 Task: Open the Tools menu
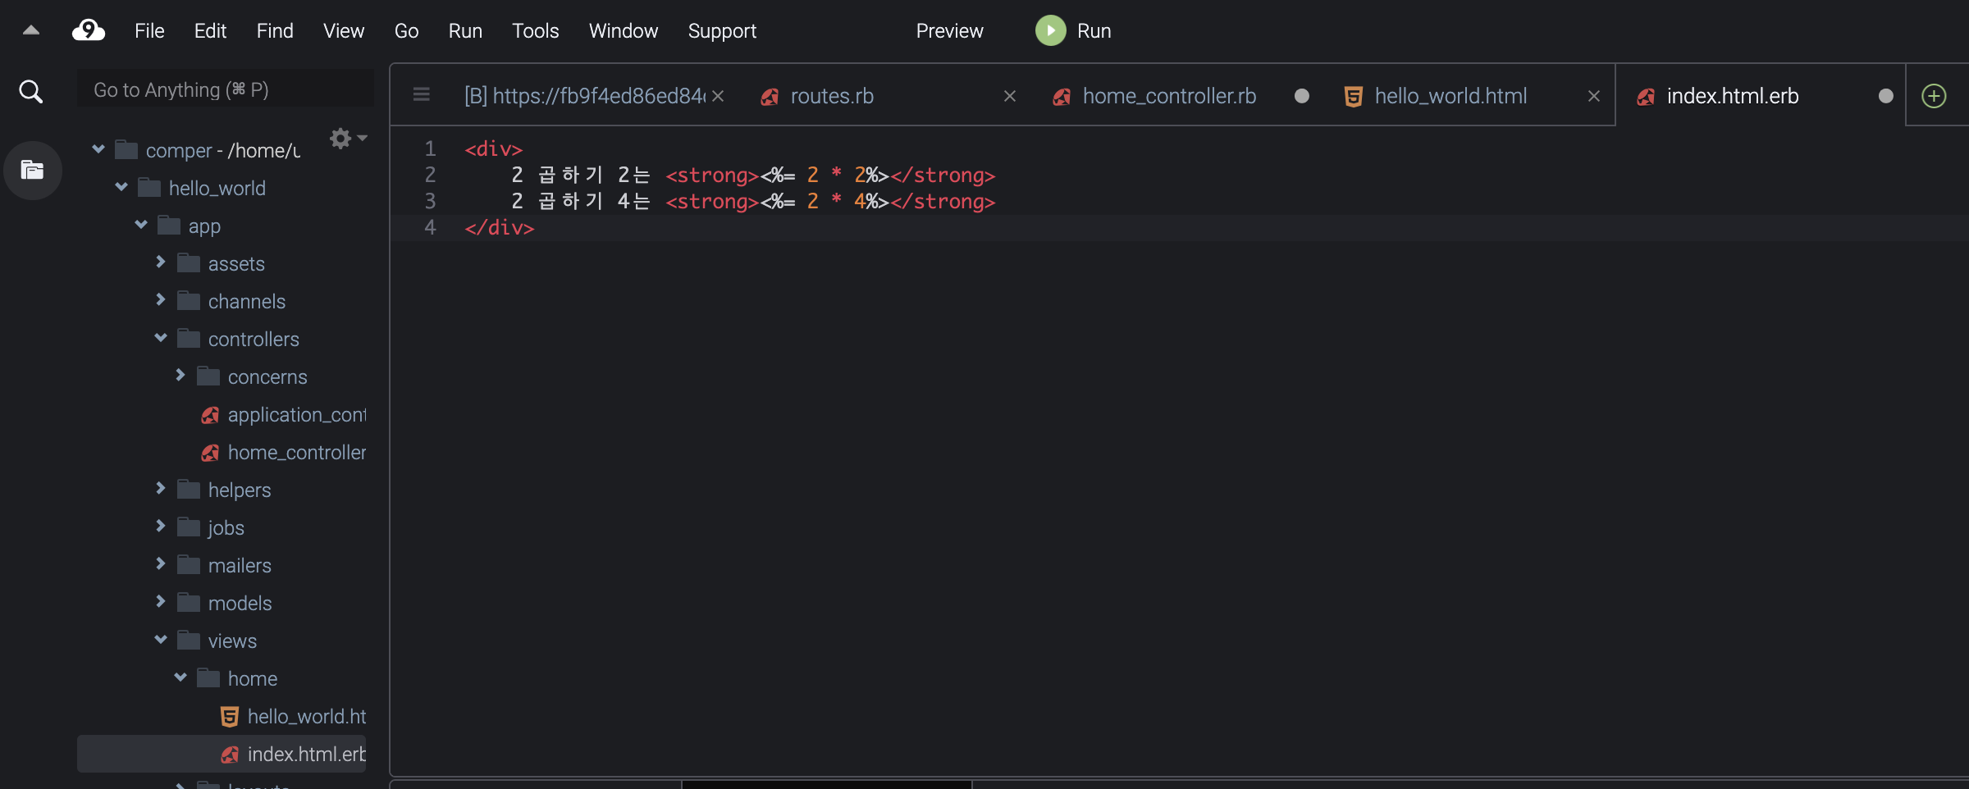536,31
